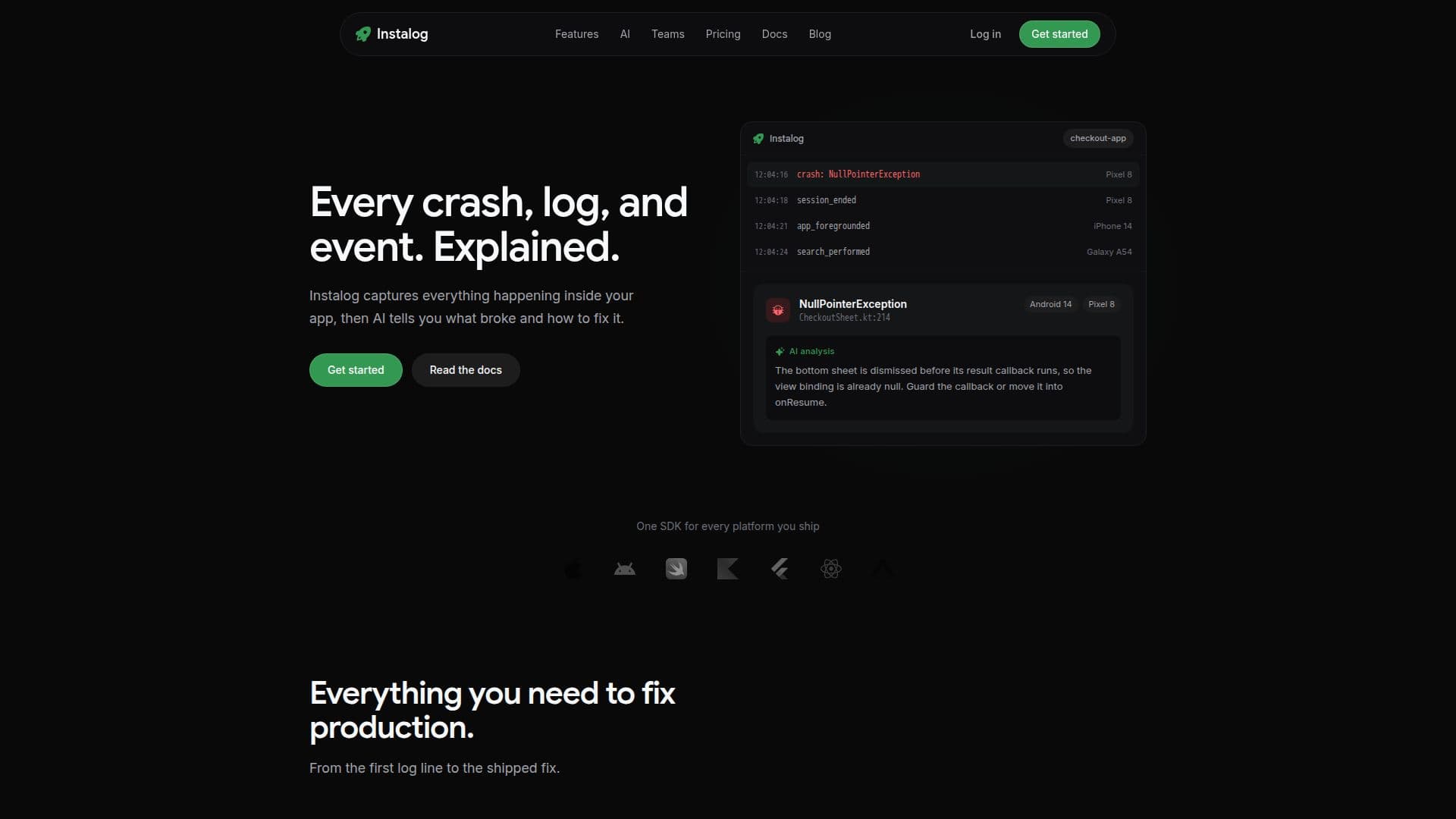Click the AI analysis explanation text

pyautogui.click(x=933, y=387)
